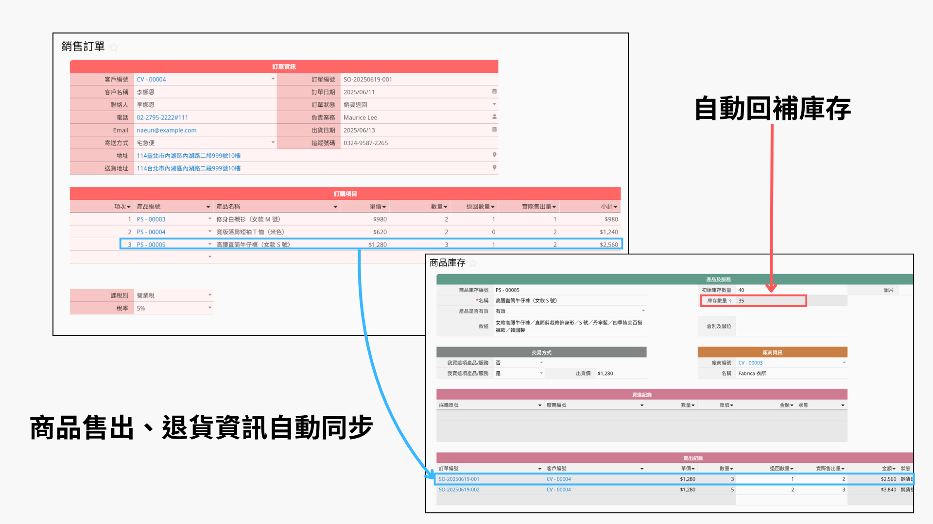Open calendar icon for 訂單日期 field

coord(494,91)
